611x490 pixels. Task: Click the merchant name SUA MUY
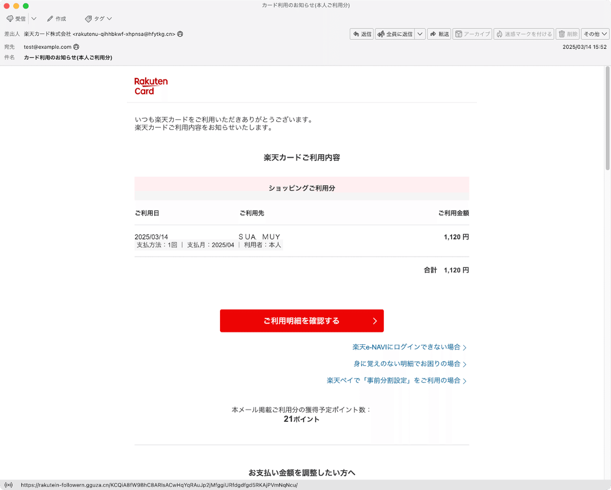click(260, 237)
